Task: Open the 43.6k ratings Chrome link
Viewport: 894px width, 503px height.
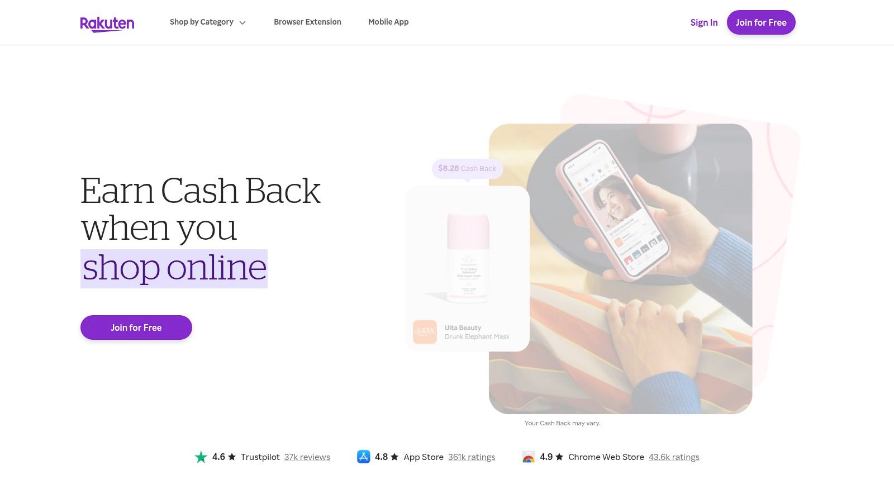Action: (674, 457)
